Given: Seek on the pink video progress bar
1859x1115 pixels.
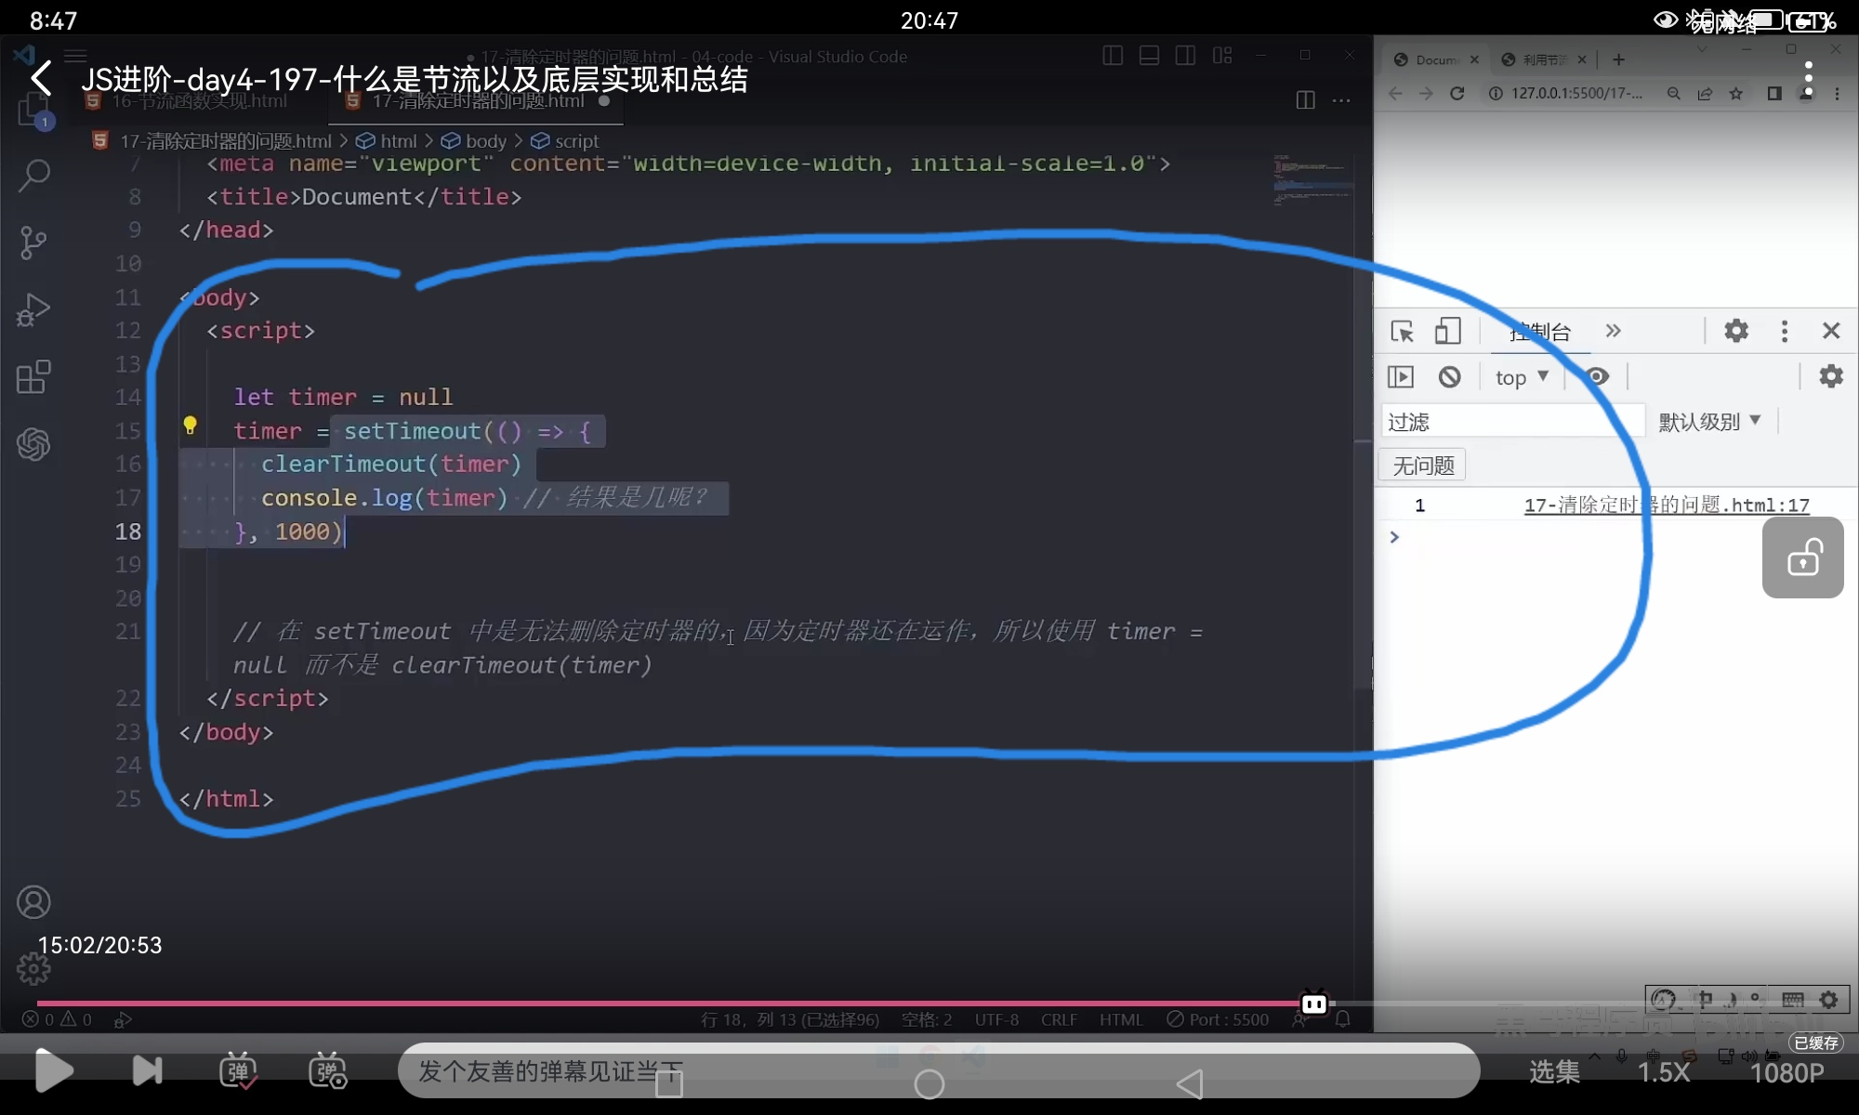Looking at the screenshot, I should tap(651, 1003).
